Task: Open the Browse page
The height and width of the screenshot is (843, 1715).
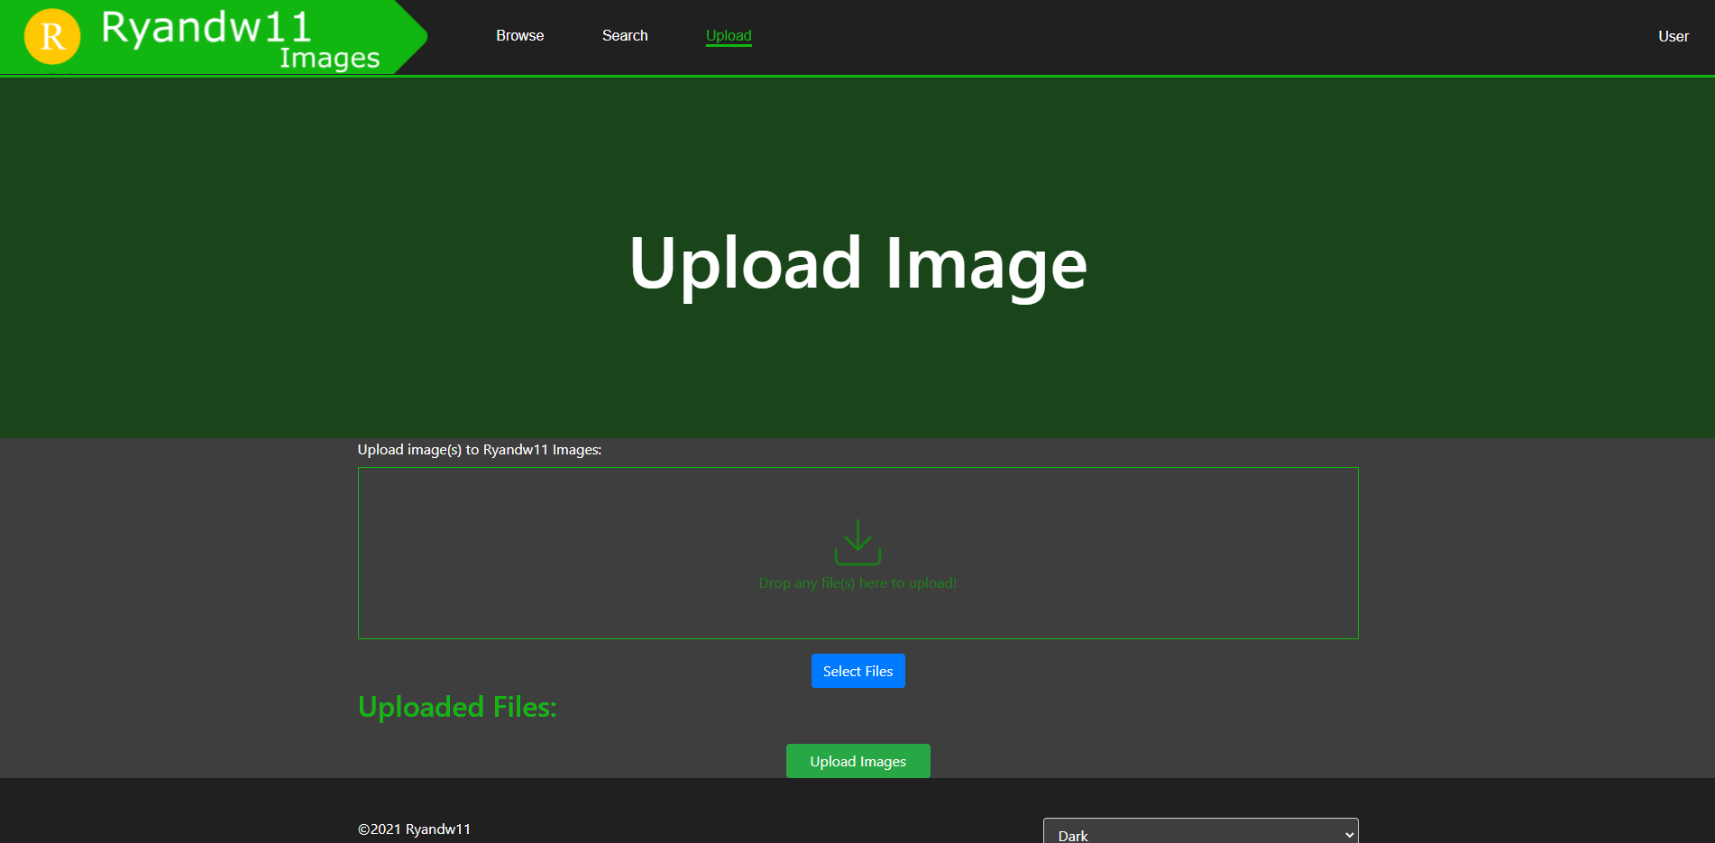Action: [519, 36]
